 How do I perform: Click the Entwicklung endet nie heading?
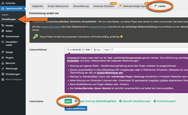[44, 13]
